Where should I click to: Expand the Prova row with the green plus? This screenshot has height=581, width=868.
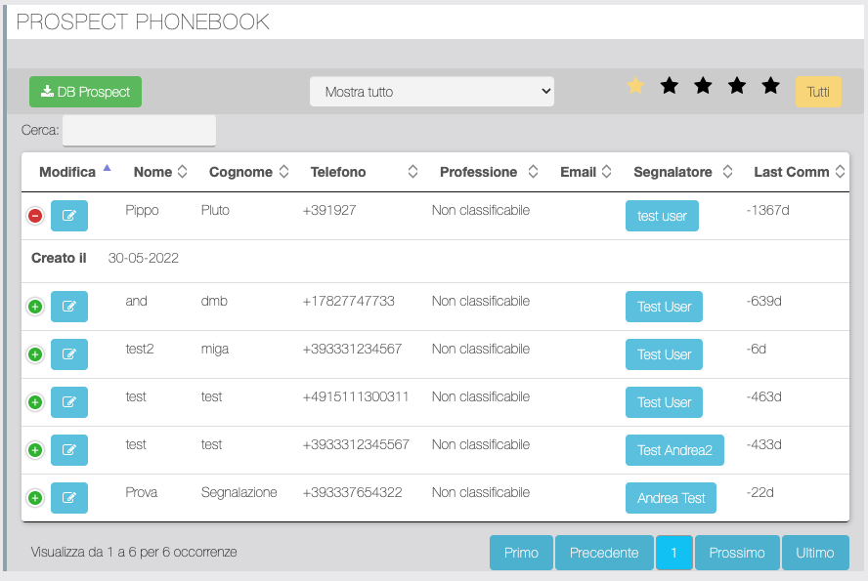point(35,498)
